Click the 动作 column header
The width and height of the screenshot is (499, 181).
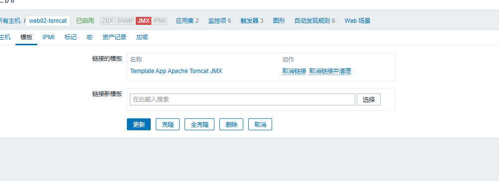pyautogui.click(x=288, y=60)
